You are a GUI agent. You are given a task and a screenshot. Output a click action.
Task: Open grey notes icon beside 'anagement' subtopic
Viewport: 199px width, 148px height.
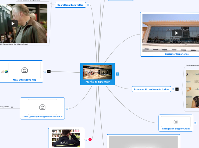coord(12,107)
